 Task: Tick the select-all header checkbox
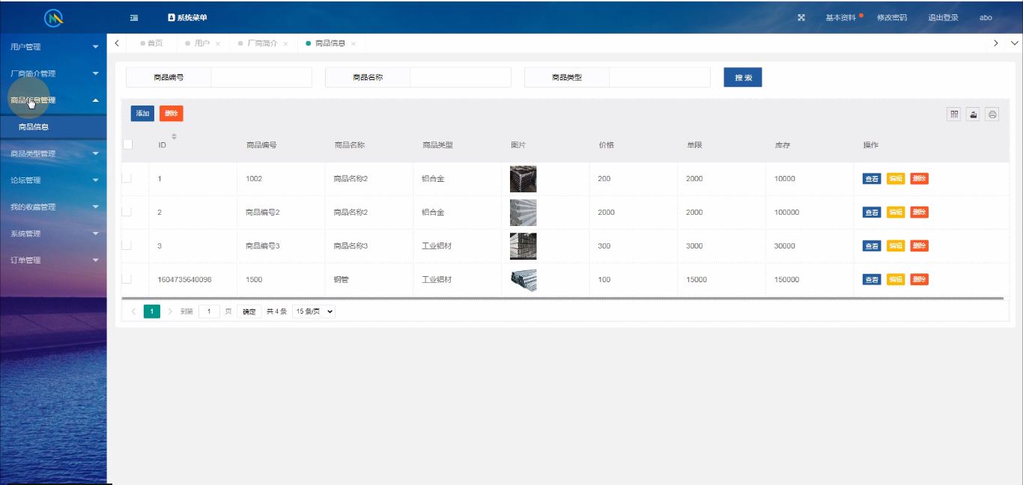(127, 144)
